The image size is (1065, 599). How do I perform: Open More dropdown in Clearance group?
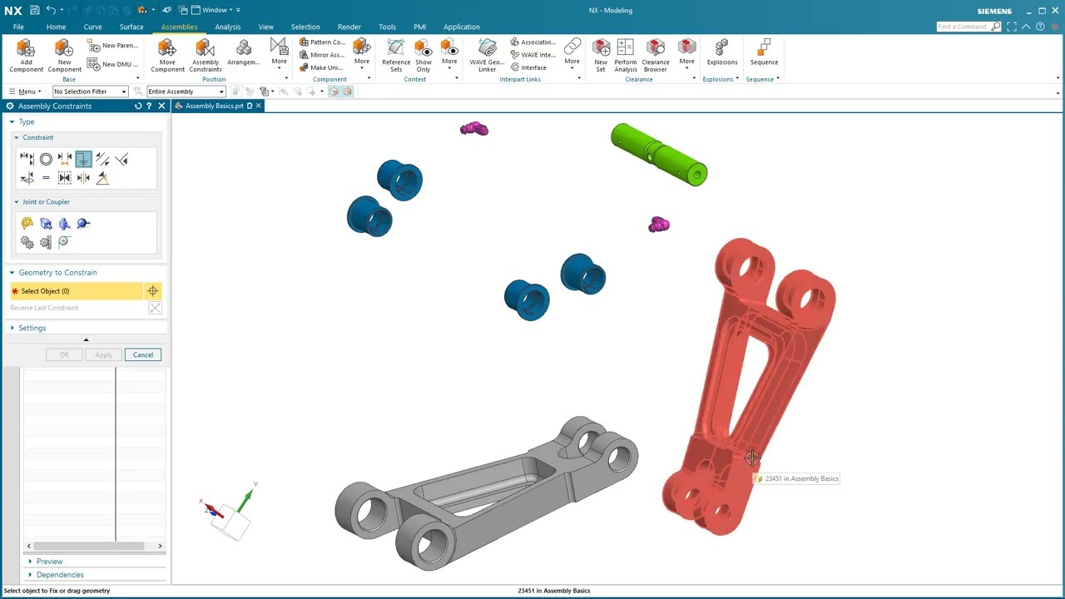point(686,55)
